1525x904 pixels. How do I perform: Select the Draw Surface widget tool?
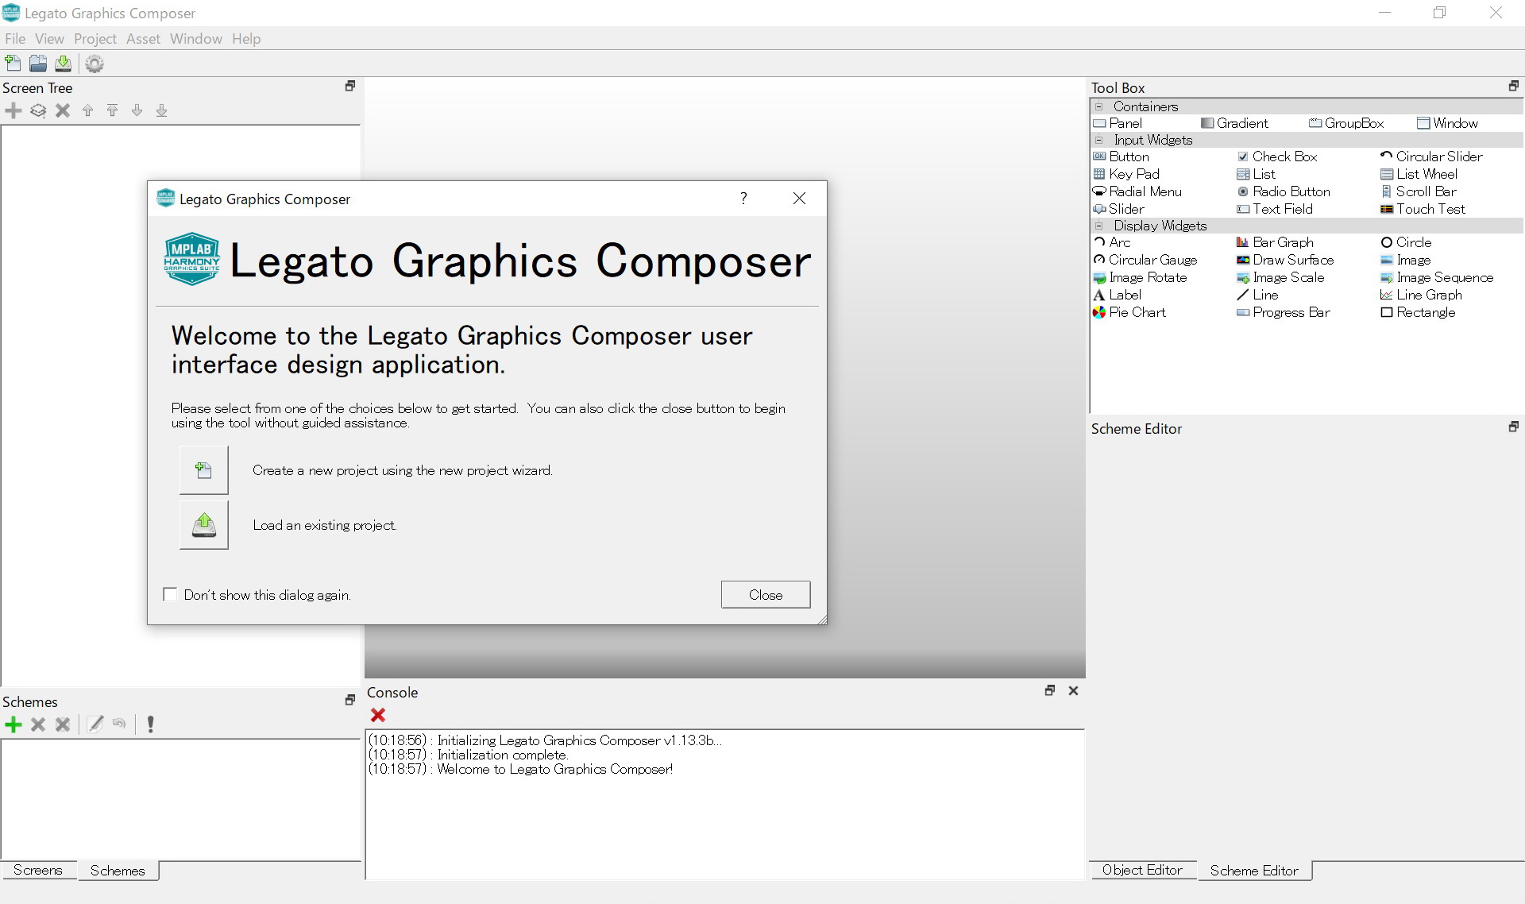[1292, 260]
